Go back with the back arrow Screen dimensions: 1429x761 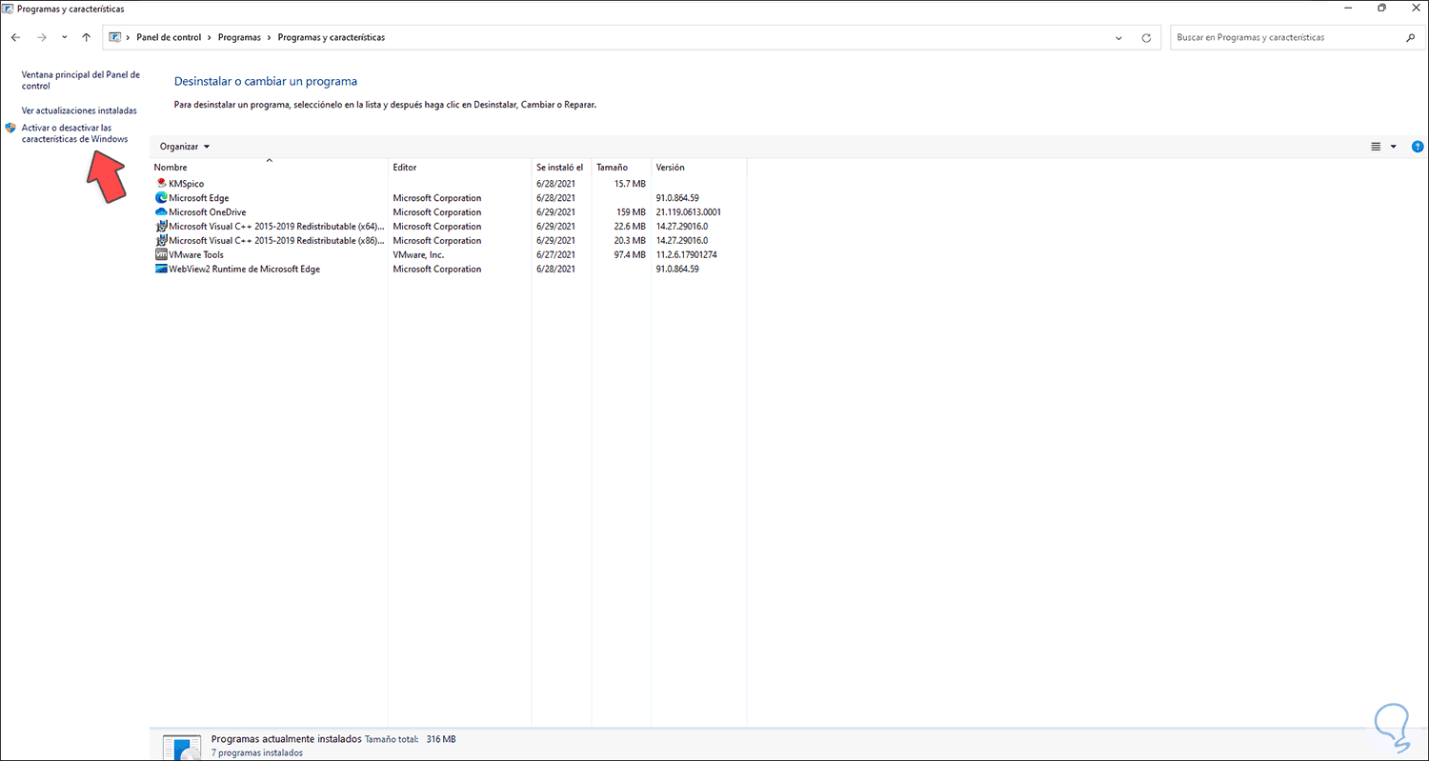[x=15, y=38]
